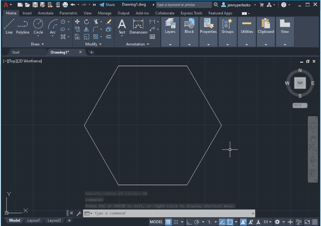Switch to the Annotate ribbon tab
The image size is (321, 226).
click(45, 13)
